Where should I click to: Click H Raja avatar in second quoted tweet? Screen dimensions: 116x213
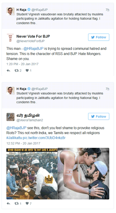pyautogui.click(x=10, y=91)
